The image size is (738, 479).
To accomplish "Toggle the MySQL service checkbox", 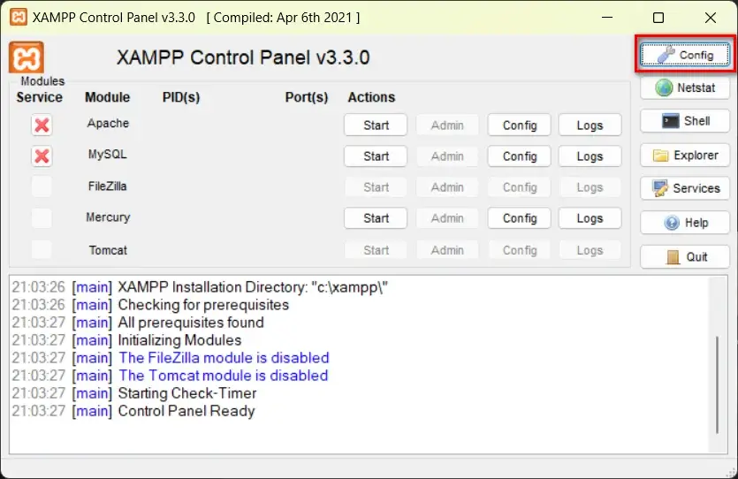I will click(x=42, y=156).
